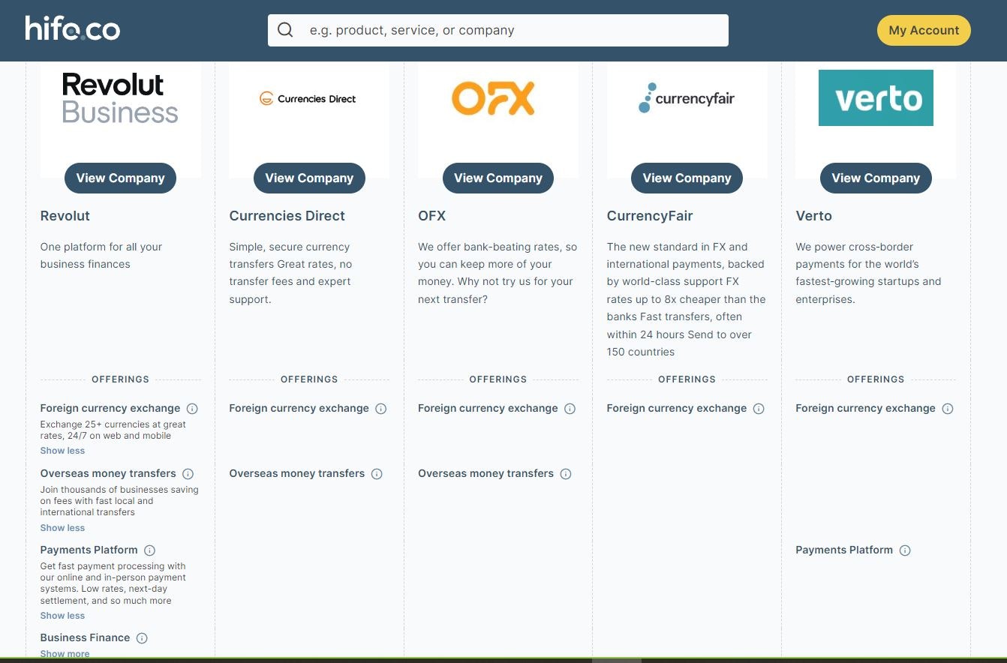
Task: Click Revolut's Payments Platform label
Action: tap(89, 550)
